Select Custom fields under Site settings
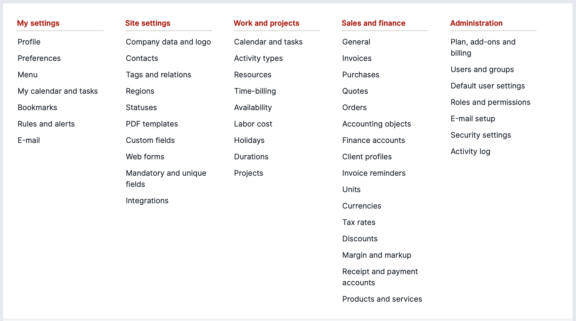 coord(150,140)
